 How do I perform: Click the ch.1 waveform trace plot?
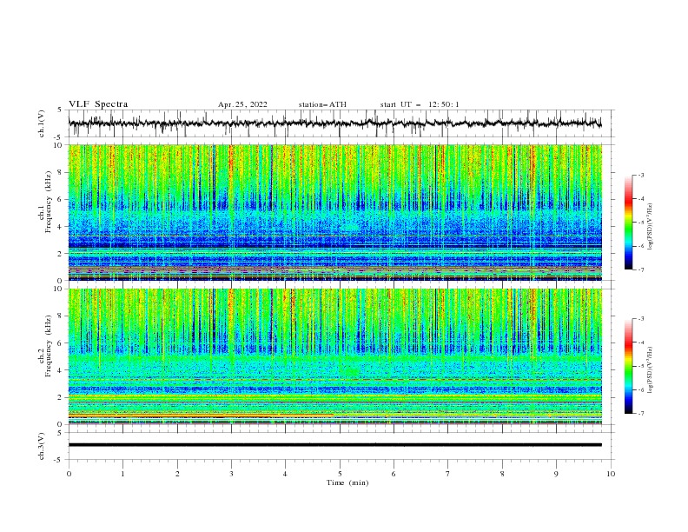334,123
